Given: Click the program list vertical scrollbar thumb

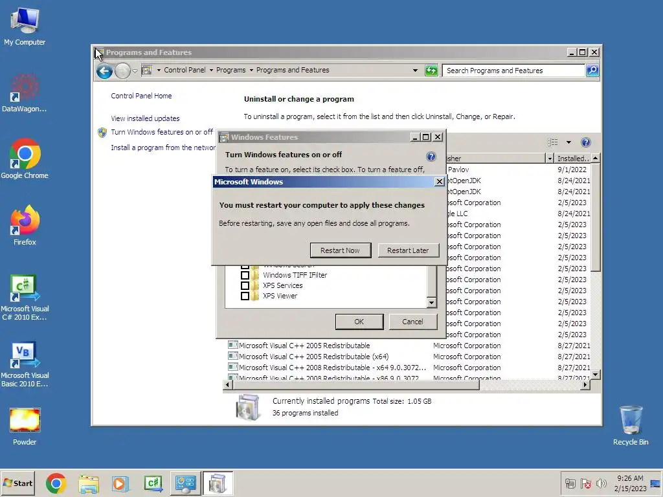Looking at the screenshot, I should pos(596,217).
